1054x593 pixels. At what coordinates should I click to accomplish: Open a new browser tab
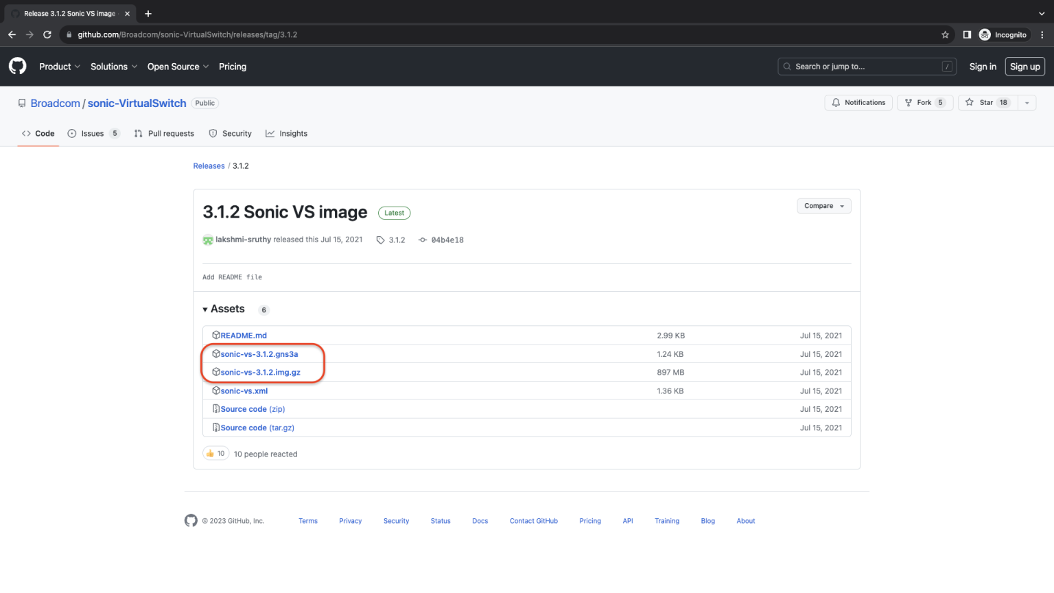pyautogui.click(x=148, y=14)
